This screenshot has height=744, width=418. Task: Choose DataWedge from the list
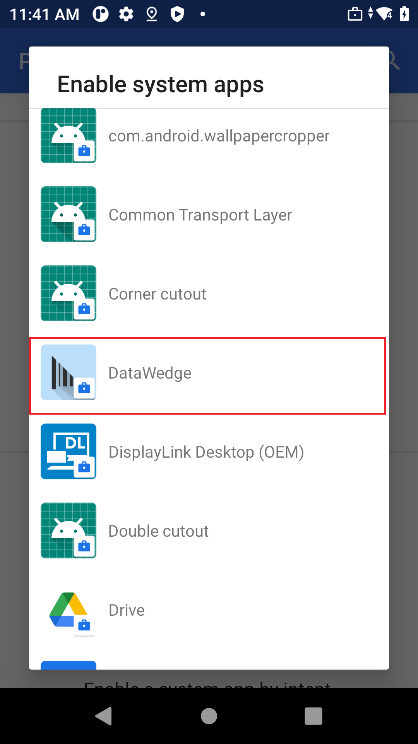point(207,375)
